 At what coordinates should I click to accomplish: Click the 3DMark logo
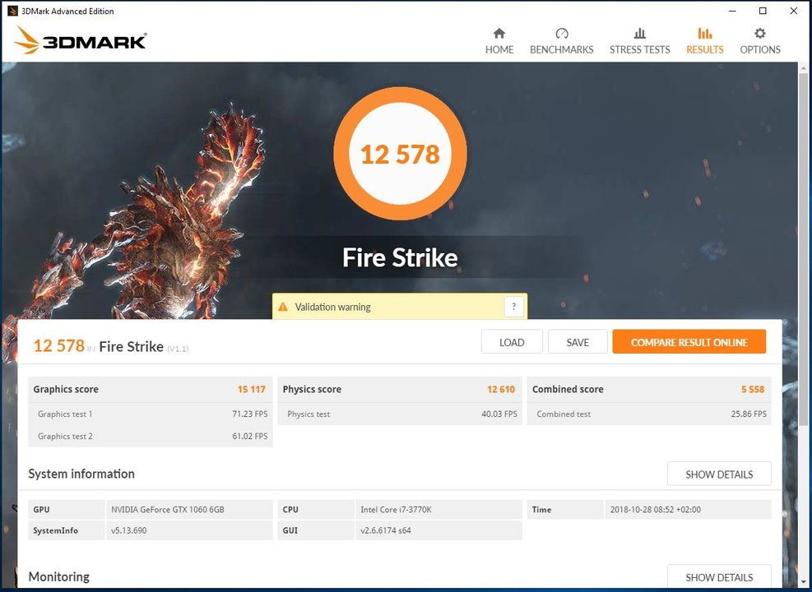[x=80, y=40]
